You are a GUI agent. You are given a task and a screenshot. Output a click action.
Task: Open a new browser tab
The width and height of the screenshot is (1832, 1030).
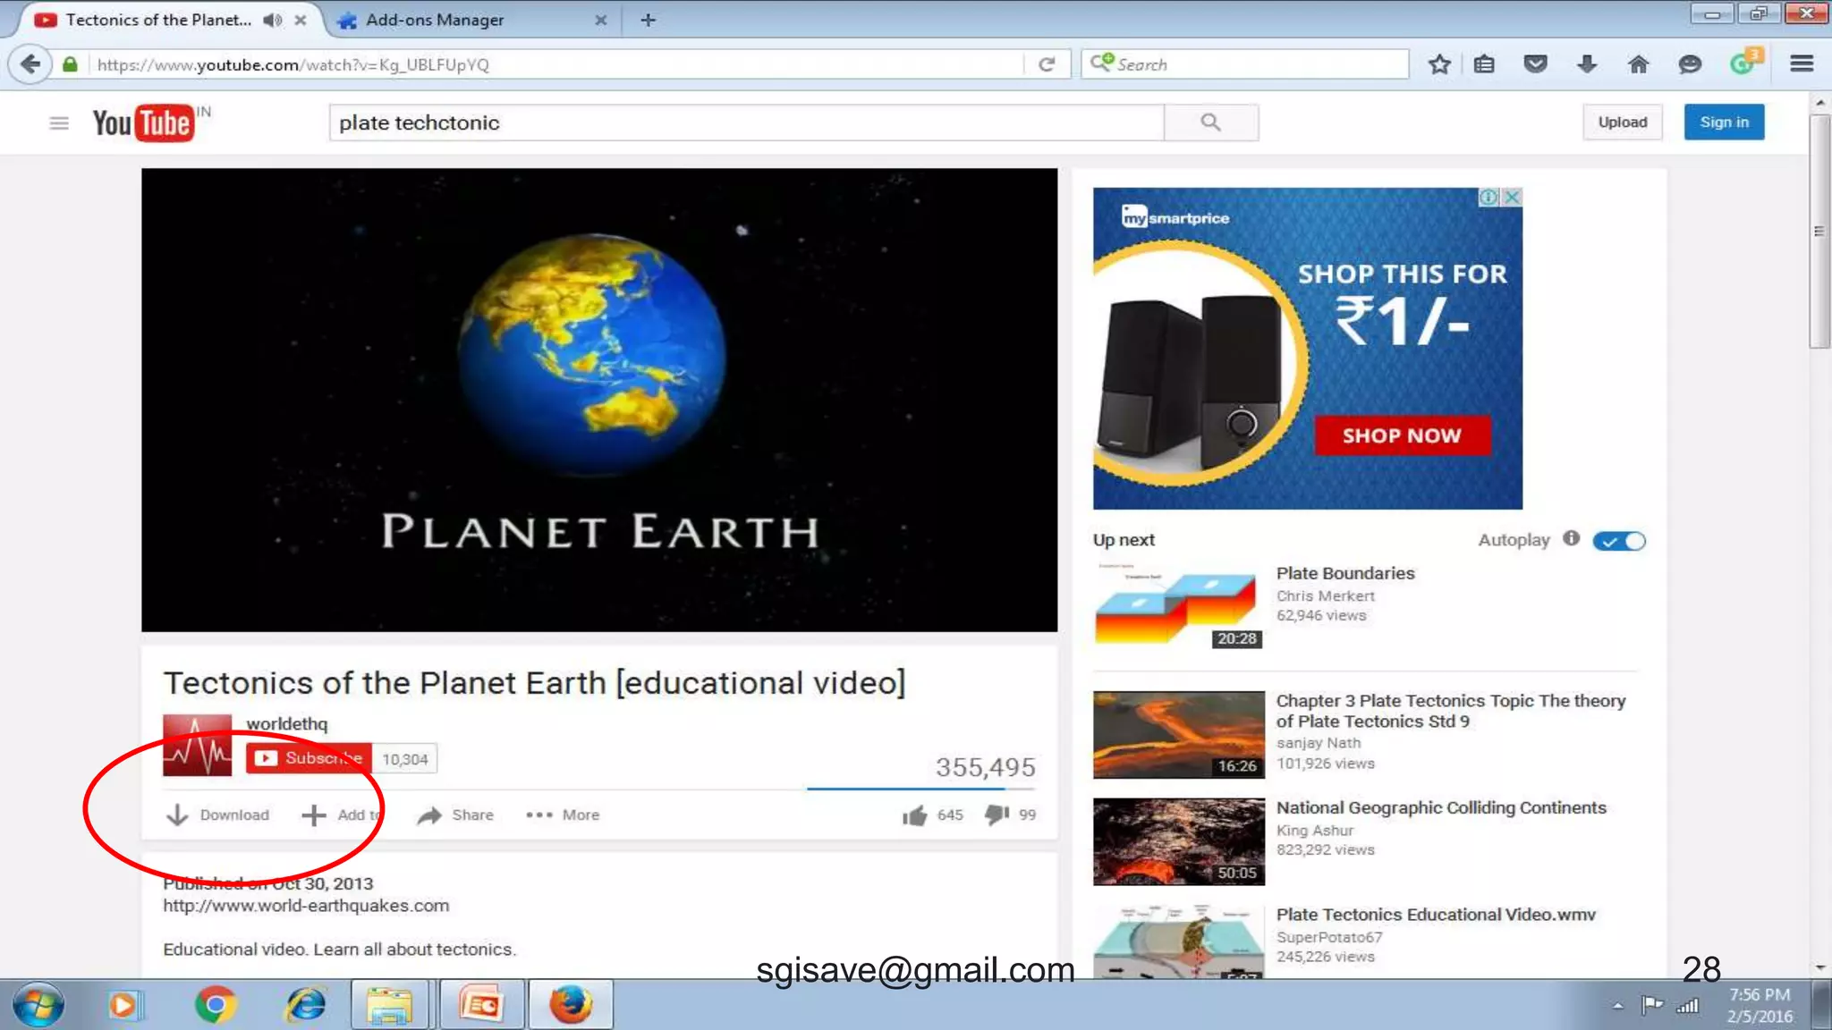click(x=649, y=20)
